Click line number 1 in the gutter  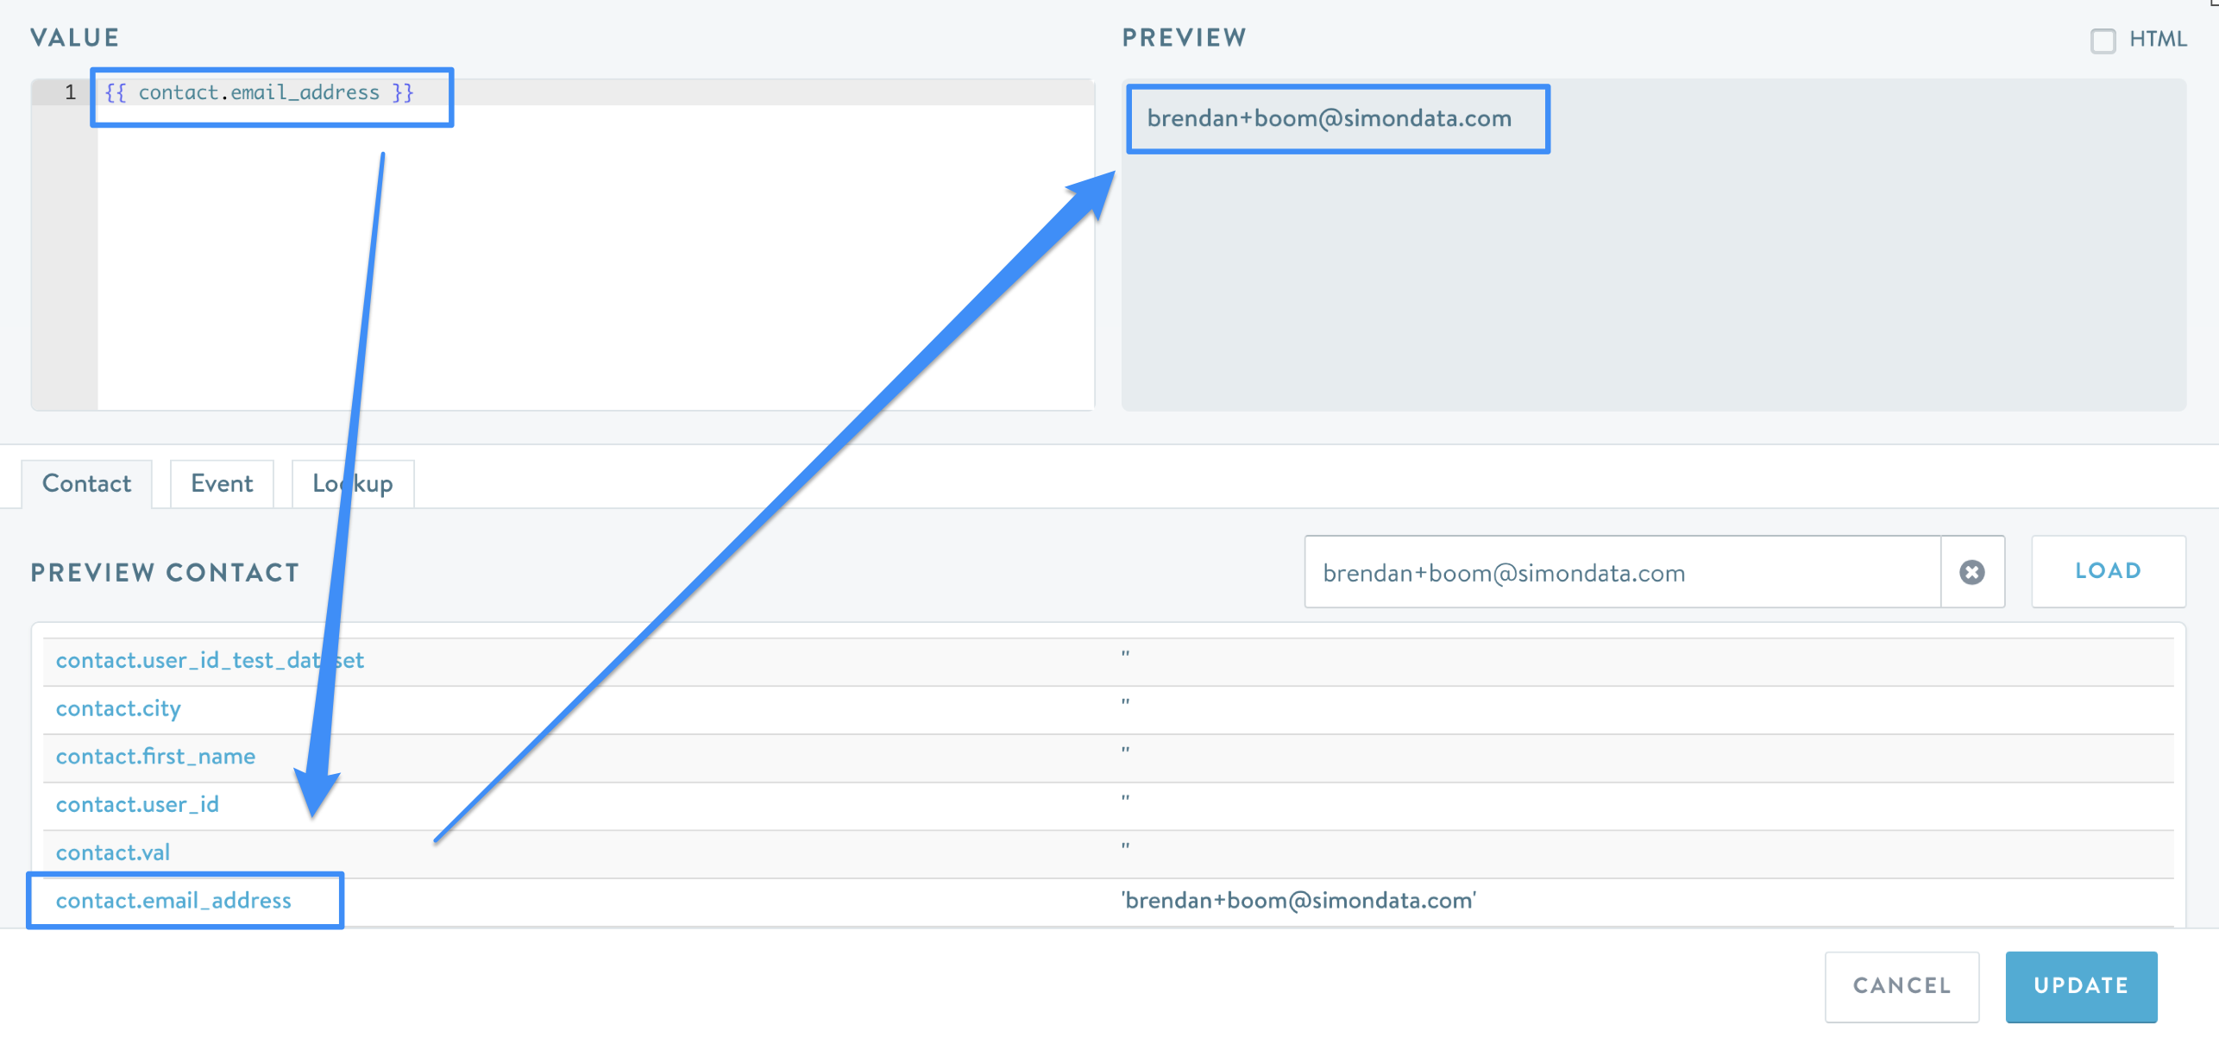[70, 92]
